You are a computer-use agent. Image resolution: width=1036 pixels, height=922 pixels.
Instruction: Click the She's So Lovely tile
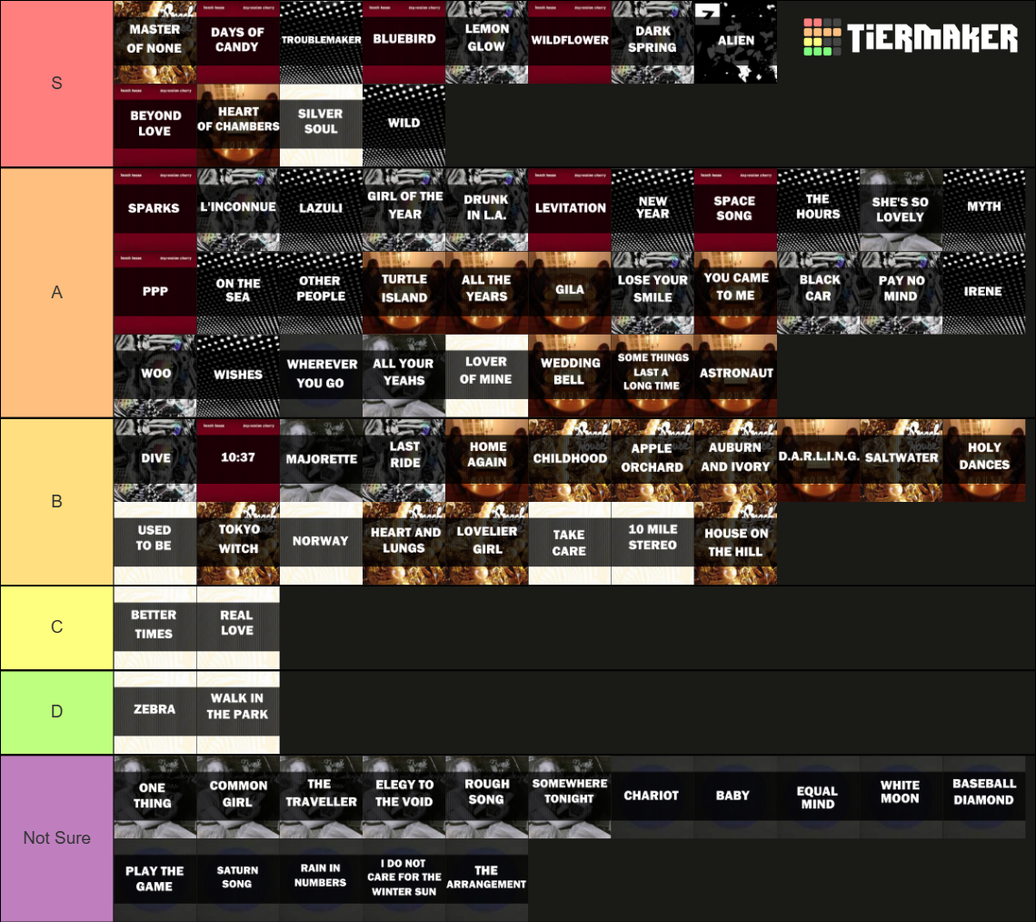click(902, 209)
